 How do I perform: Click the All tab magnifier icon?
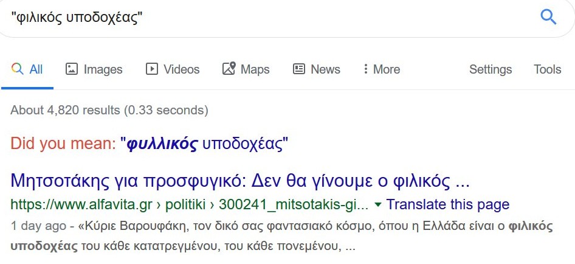coord(18,69)
